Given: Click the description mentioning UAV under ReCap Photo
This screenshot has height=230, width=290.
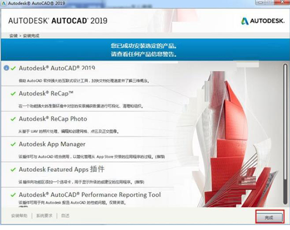Looking at the screenshot, I should [x=69, y=131].
